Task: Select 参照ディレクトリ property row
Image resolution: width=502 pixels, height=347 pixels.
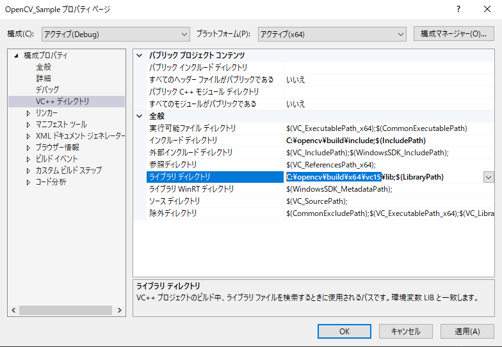Action: pyautogui.click(x=320, y=165)
